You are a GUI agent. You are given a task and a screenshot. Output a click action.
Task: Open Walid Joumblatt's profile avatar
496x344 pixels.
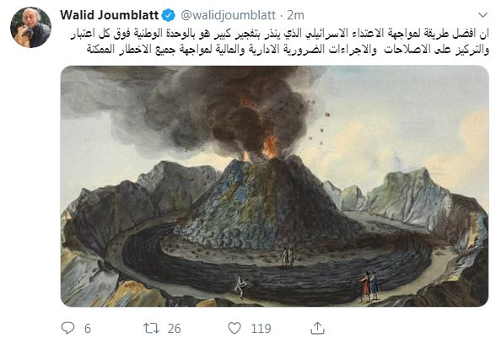coord(30,28)
